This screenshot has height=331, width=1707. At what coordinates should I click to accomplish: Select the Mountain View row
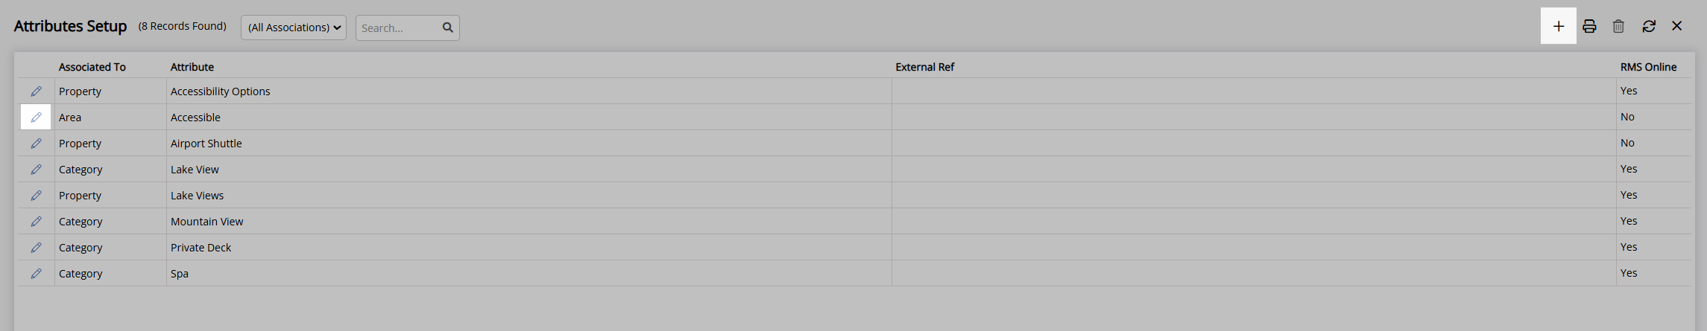pyautogui.click(x=854, y=221)
